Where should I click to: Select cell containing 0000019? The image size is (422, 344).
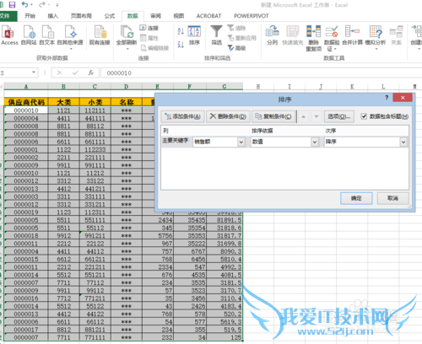click(x=26, y=212)
